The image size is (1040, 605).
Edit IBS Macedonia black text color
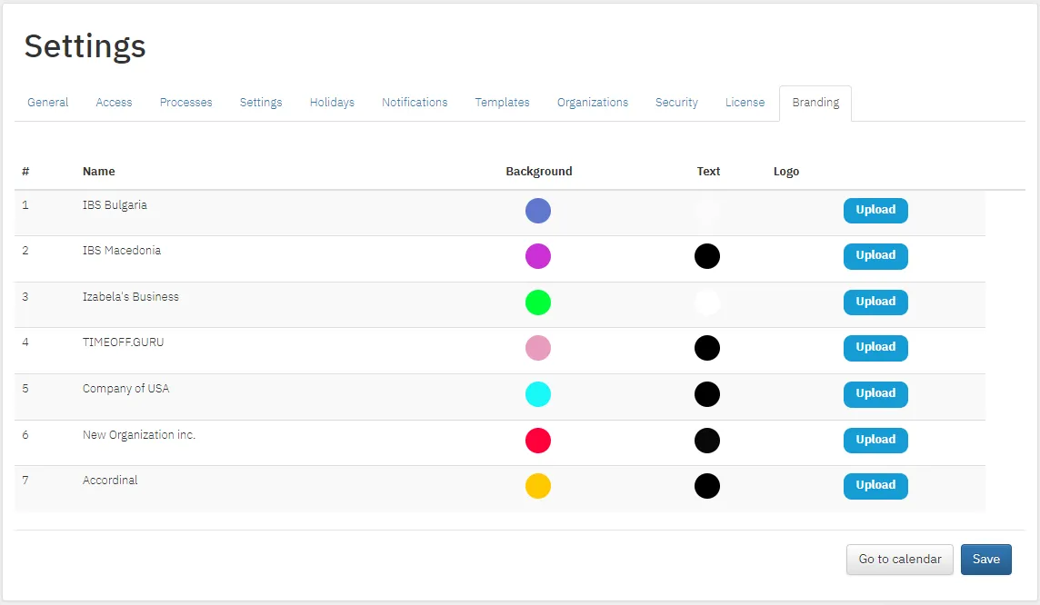pos(707,256)
